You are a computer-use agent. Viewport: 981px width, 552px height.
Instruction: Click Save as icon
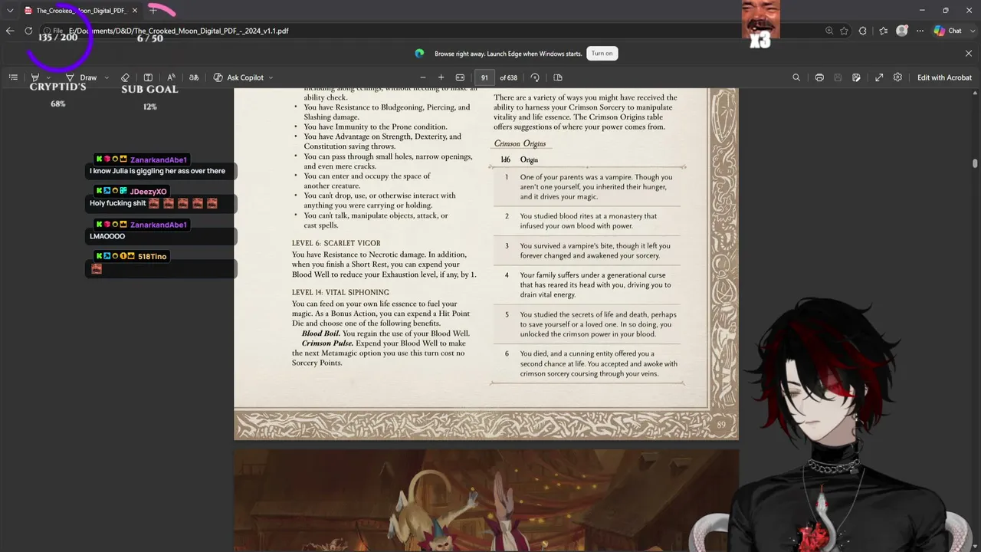point(856,77)
